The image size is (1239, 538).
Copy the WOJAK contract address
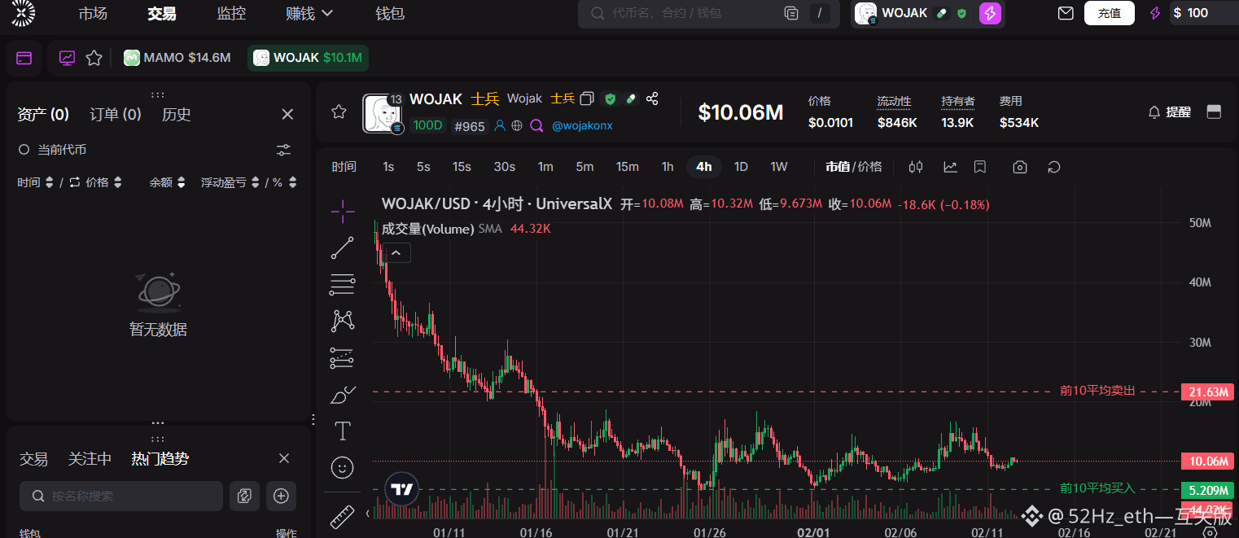pyautogui.click(x=588, y=98)
